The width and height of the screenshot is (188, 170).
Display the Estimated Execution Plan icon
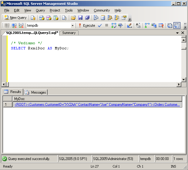(x=114, y=25)
